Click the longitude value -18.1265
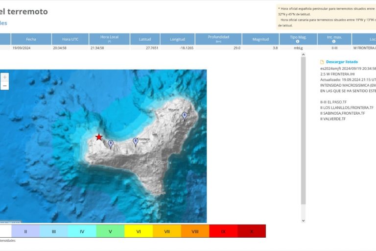The width and height of the screenshot is (376, 251). tap(187, 48)
